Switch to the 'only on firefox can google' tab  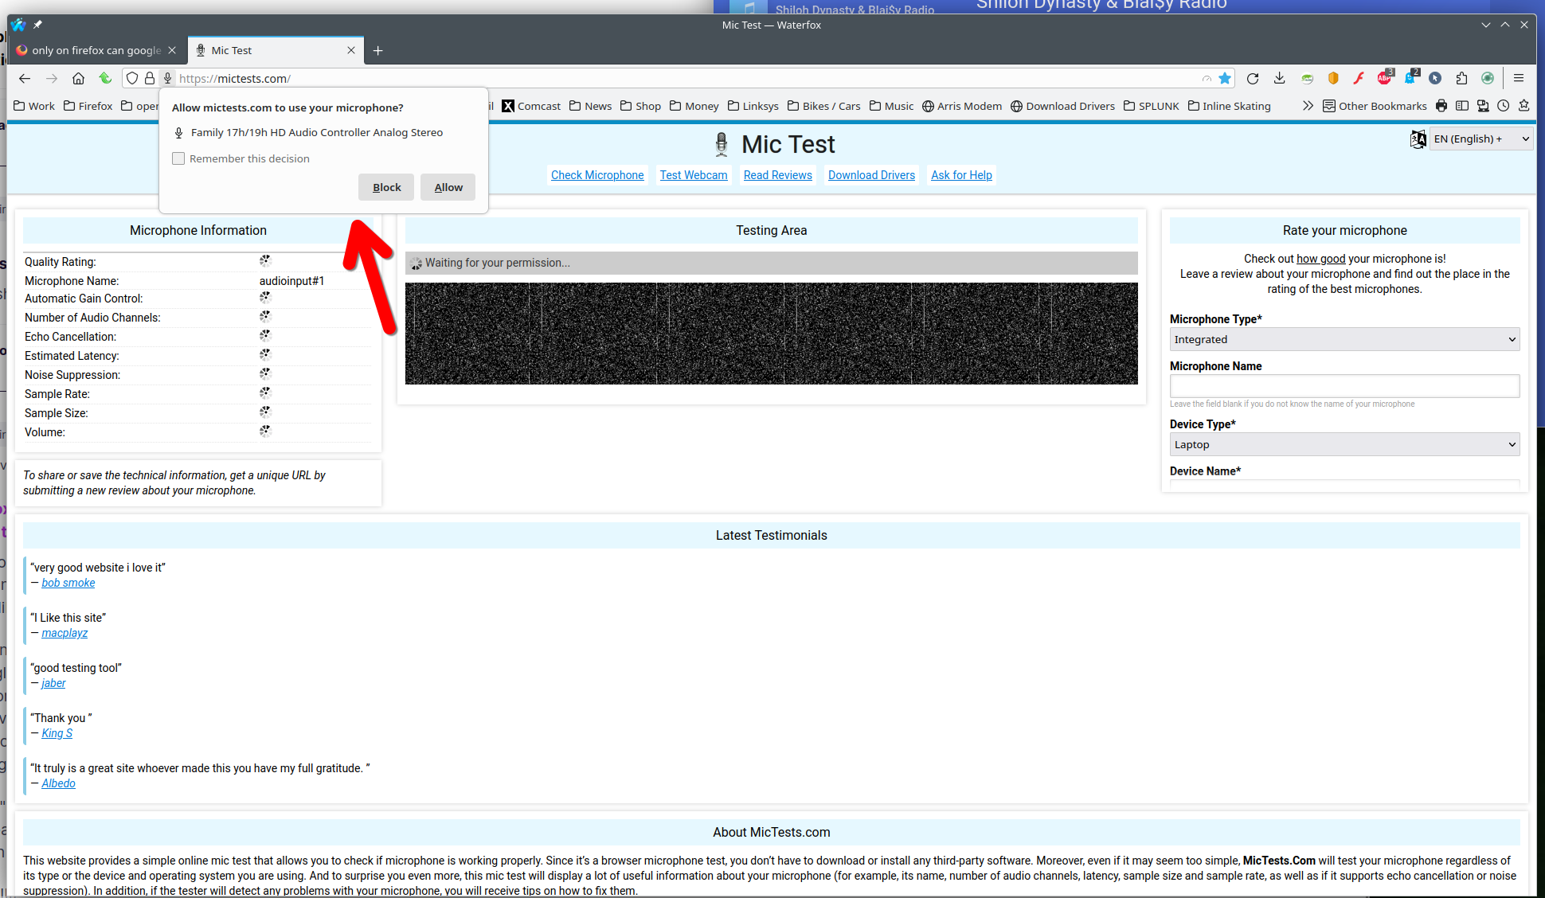96,50
